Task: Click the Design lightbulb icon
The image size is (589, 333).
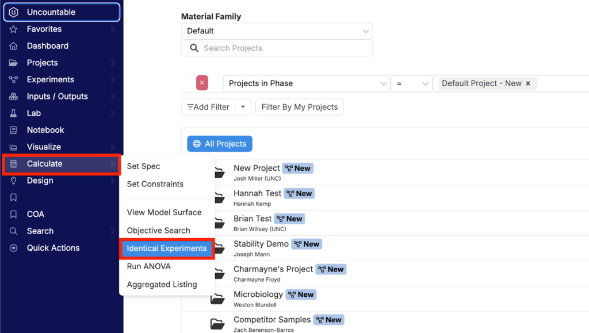Action: [13, 181]
